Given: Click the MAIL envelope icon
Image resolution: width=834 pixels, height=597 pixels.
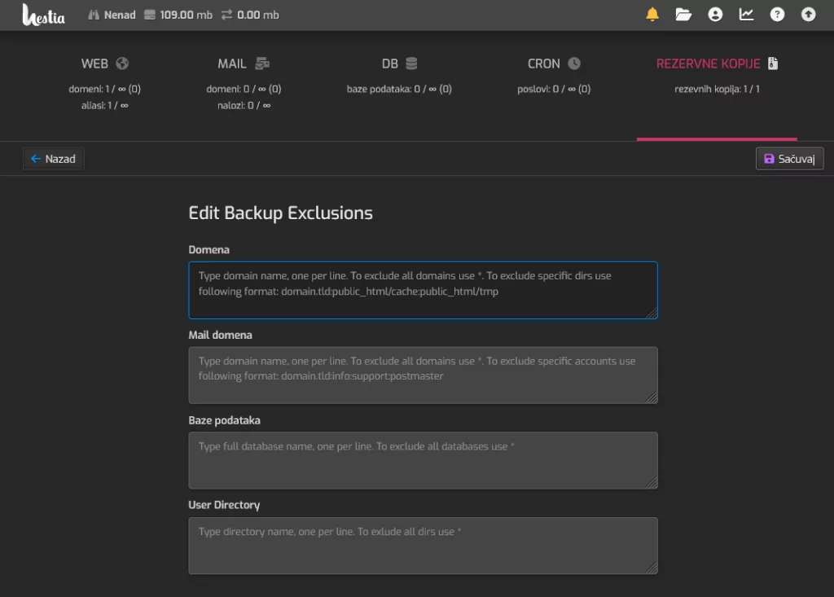Looking at the screenshot, I should pos(262,64).
